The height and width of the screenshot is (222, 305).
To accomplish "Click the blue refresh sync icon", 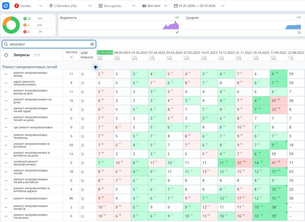I will (6, 6).
